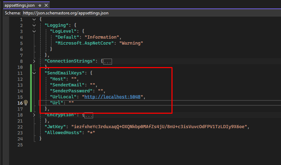This screenshot has width=281, height=165.
Task: Click the "*" AllowedHosts value
Action: (x=91, y=132)
